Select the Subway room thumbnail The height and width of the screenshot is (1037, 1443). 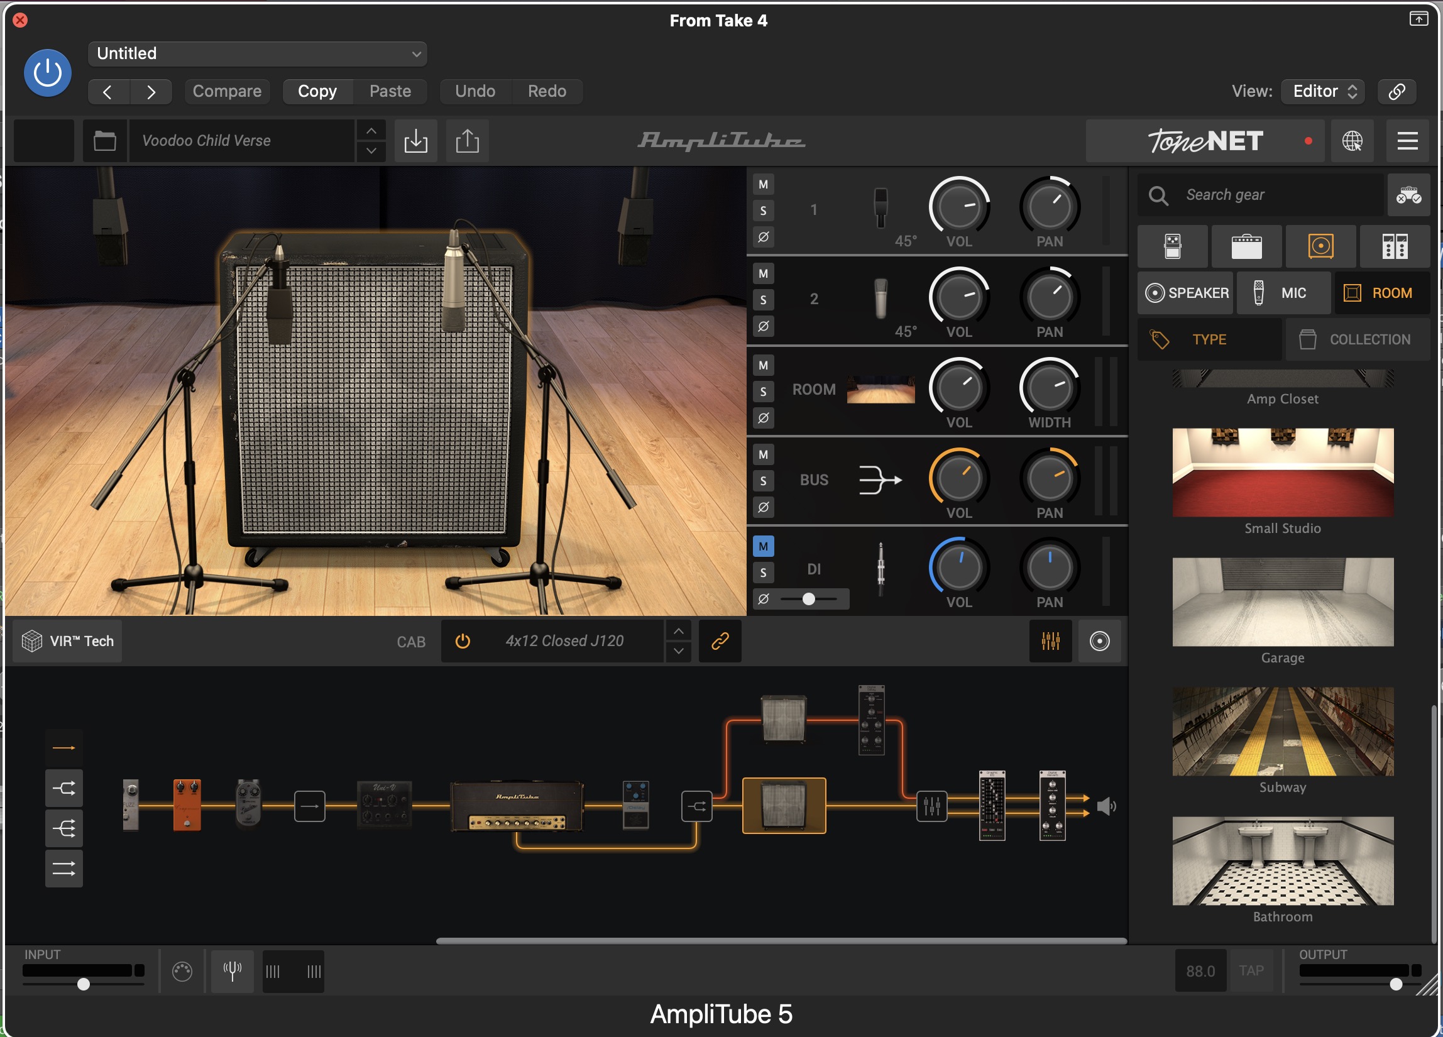tap(1283, 732)
